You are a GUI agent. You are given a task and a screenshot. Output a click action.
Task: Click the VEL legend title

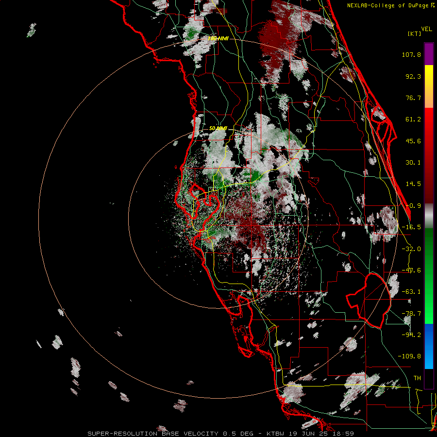click(426, 29)
